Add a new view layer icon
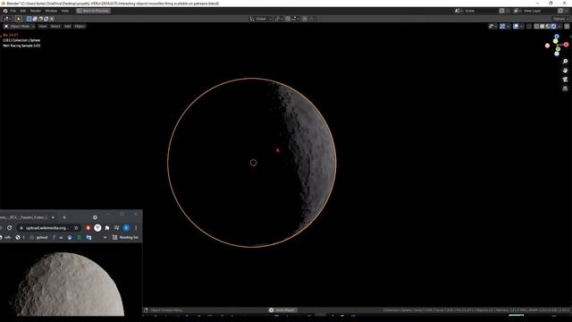The height and width of the screenshot is (322, 572). [x=560, y=11]
